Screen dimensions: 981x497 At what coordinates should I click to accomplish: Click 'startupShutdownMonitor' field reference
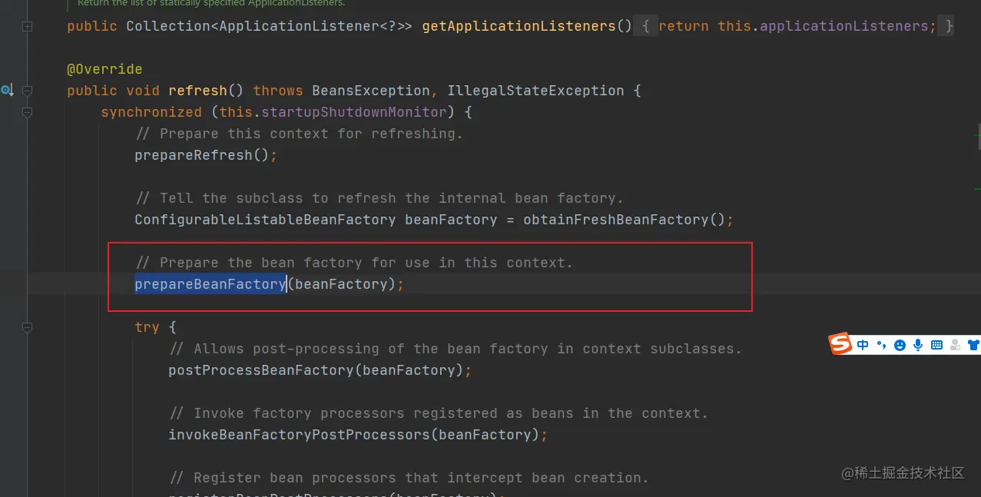tap(354, 112)
